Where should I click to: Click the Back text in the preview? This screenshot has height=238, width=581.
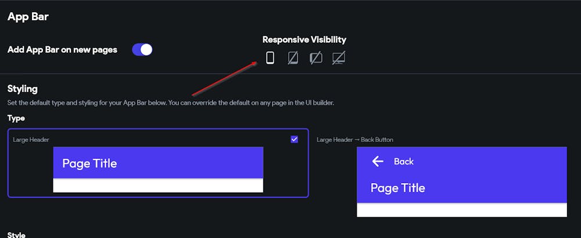[x=404, y=162]
